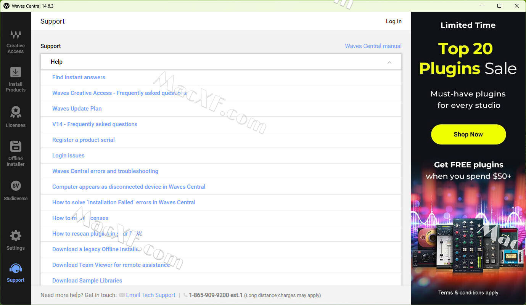
Task: Open Download Team Viewer for remote assistance
Action: click(x=111, y=265)
